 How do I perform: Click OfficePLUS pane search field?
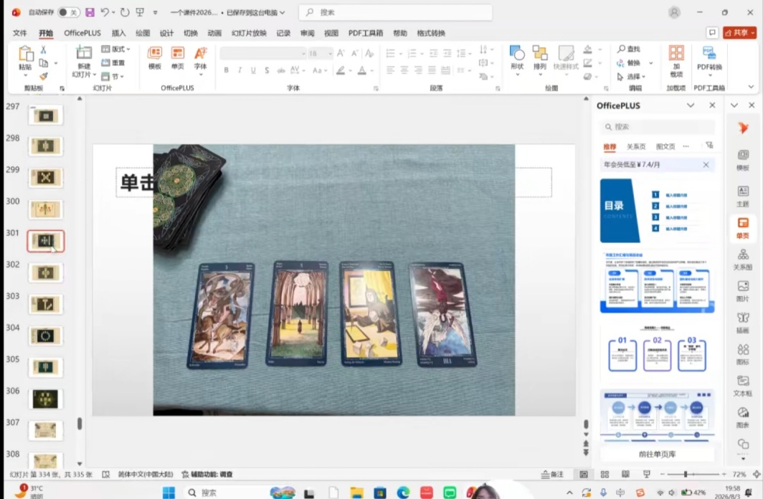[x=658, y=127]
